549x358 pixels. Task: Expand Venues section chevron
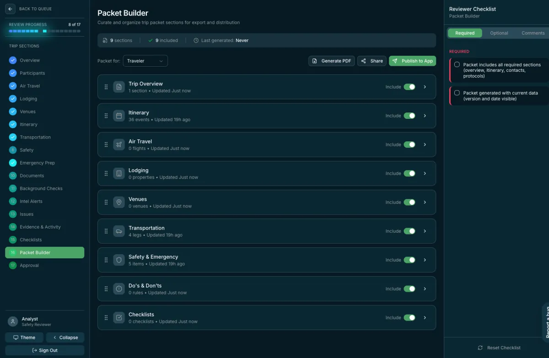click(x=425, y=202)
